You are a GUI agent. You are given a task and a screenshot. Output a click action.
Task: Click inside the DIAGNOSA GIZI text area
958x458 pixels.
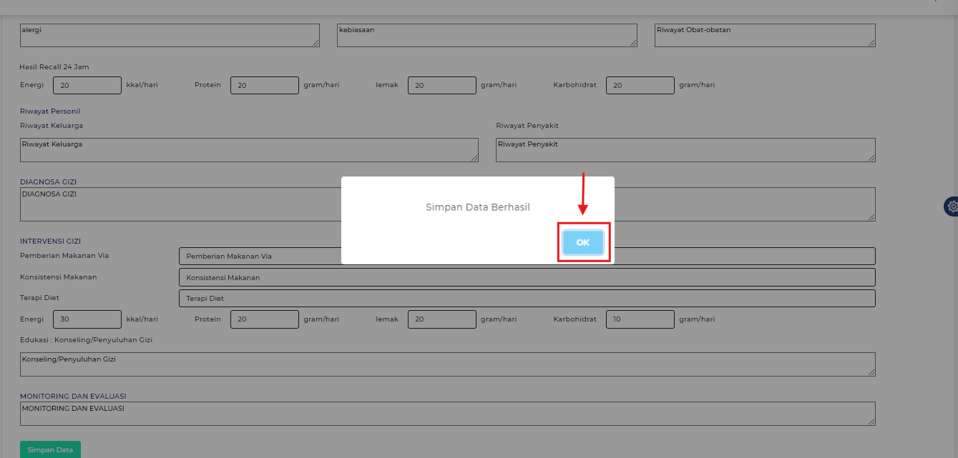pos(179,204)
